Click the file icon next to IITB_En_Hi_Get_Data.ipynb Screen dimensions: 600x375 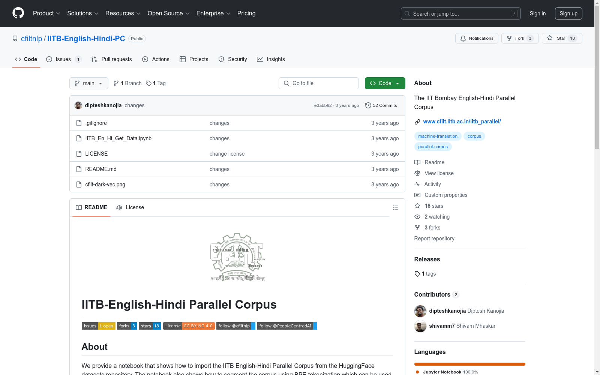tap(79, 138)
